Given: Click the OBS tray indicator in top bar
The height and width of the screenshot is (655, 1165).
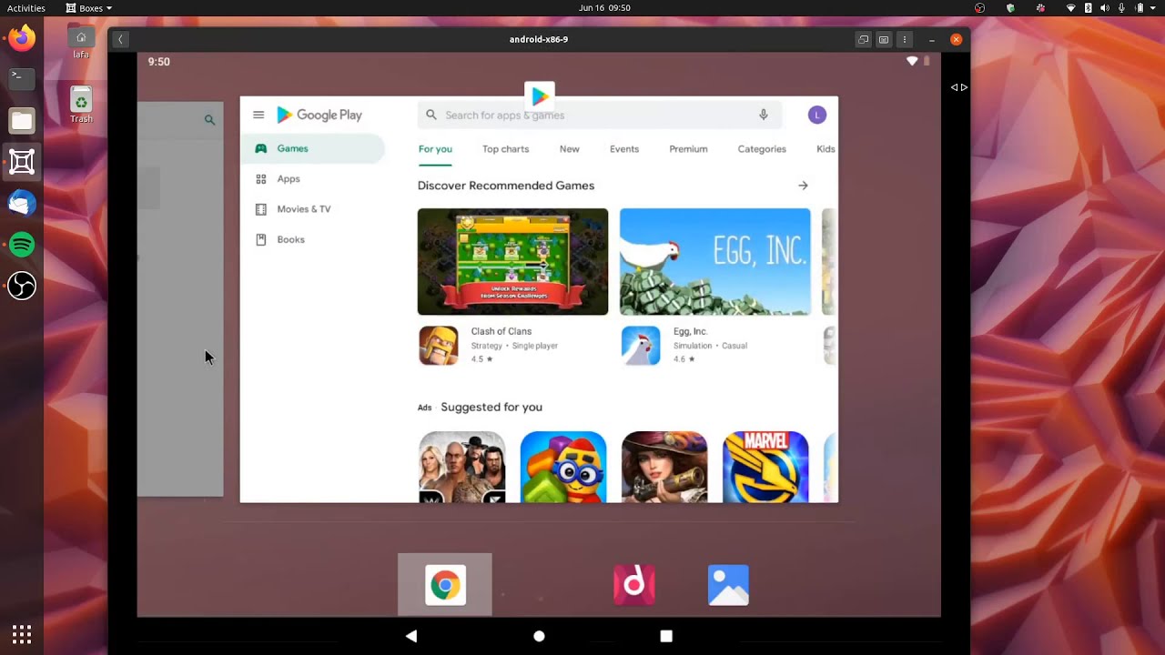Looking at the screenshot, I should click(x=980, y=8).
